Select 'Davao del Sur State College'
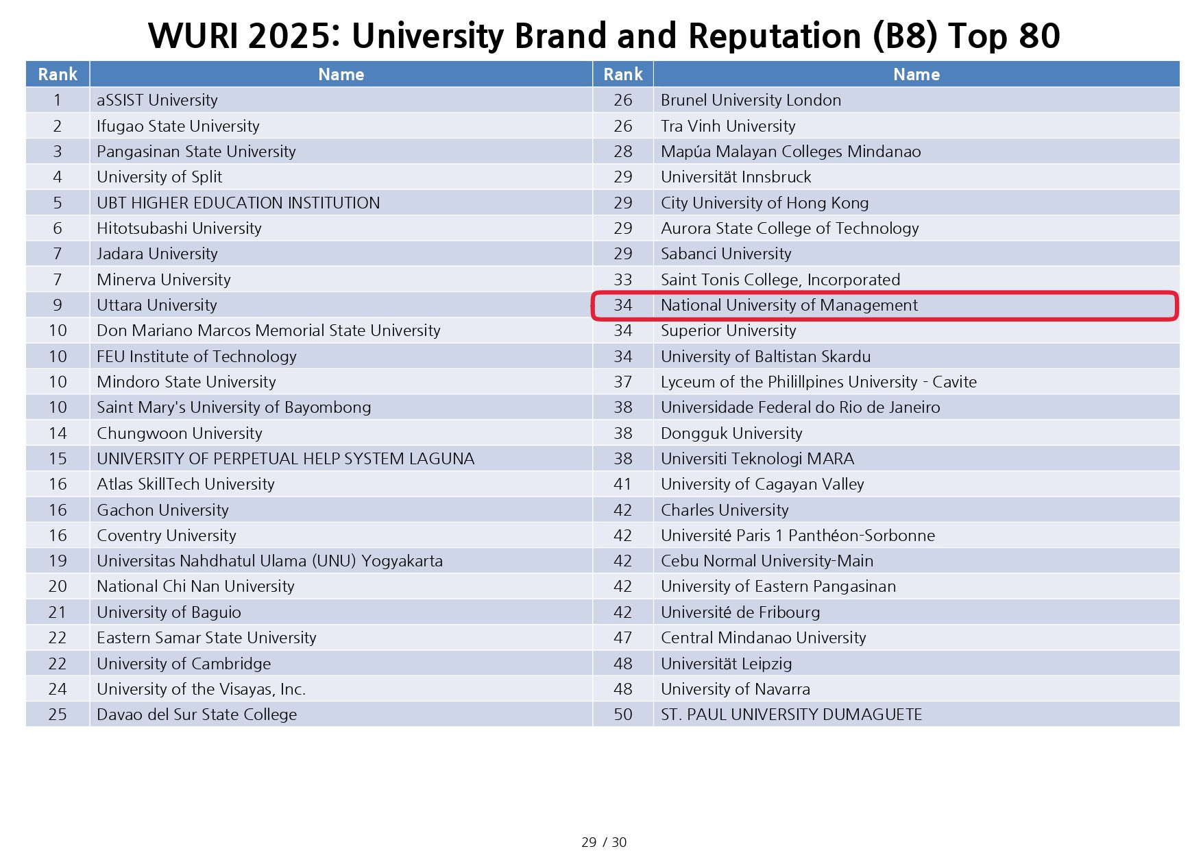The height and width of the screenshot is (851, 1203). [x=197, y=715]
